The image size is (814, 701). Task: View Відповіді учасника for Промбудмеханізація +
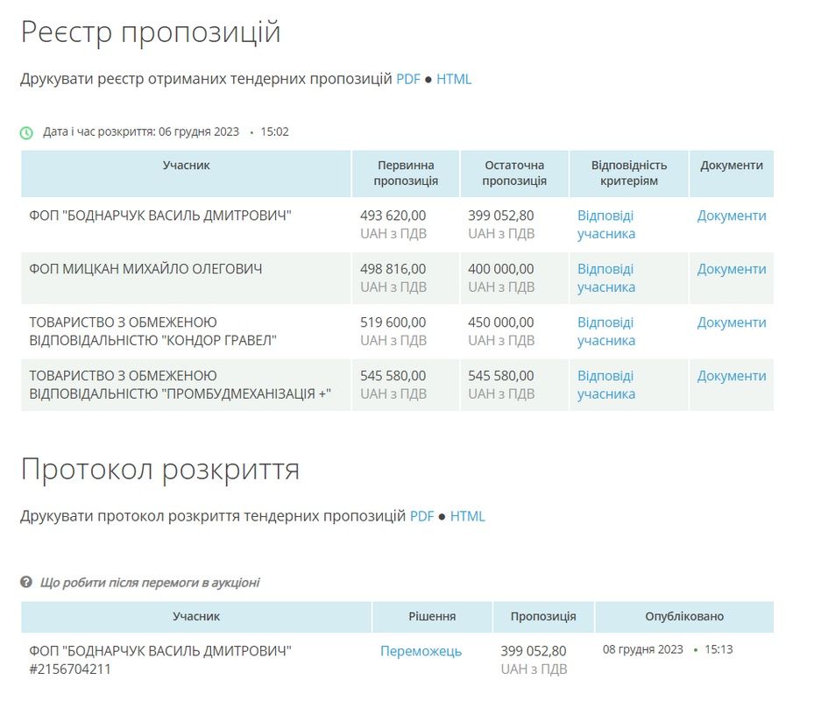(605, 385)
